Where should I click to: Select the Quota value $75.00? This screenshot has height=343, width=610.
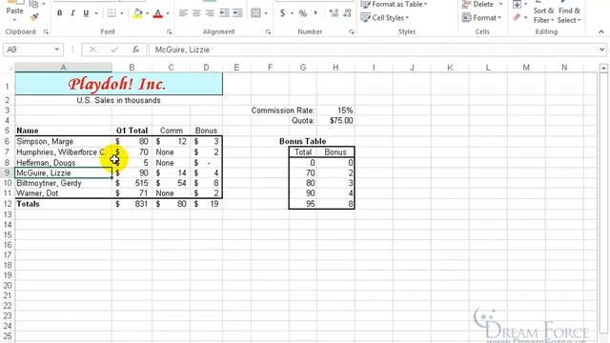(x=335, y=121)
